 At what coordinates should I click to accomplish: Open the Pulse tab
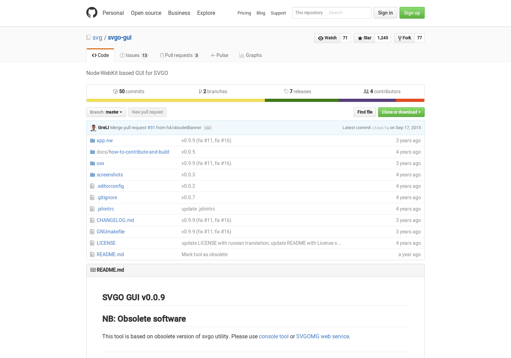pos(219,55)
